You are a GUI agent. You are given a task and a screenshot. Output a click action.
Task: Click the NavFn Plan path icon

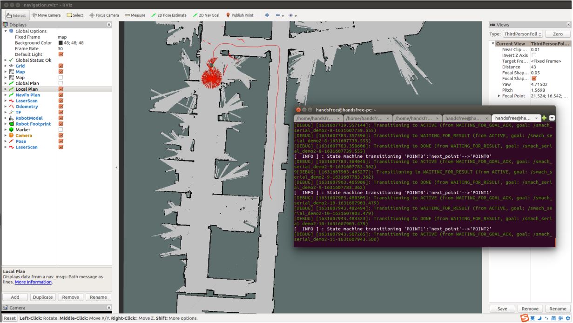[x=11, y=95]
